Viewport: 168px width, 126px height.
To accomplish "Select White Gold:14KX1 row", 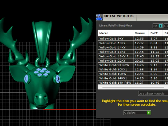I will click(x=133, y=78).
